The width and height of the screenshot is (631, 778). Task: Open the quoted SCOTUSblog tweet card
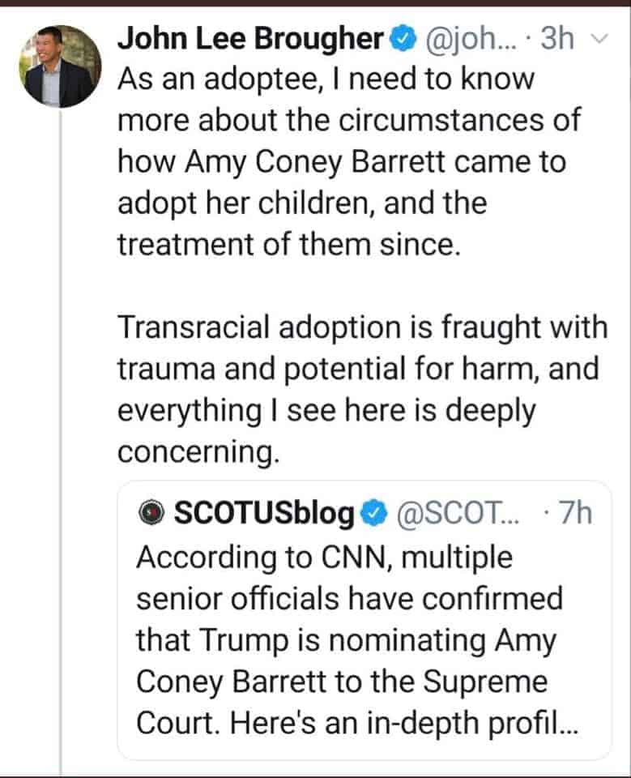pos(365,620)
